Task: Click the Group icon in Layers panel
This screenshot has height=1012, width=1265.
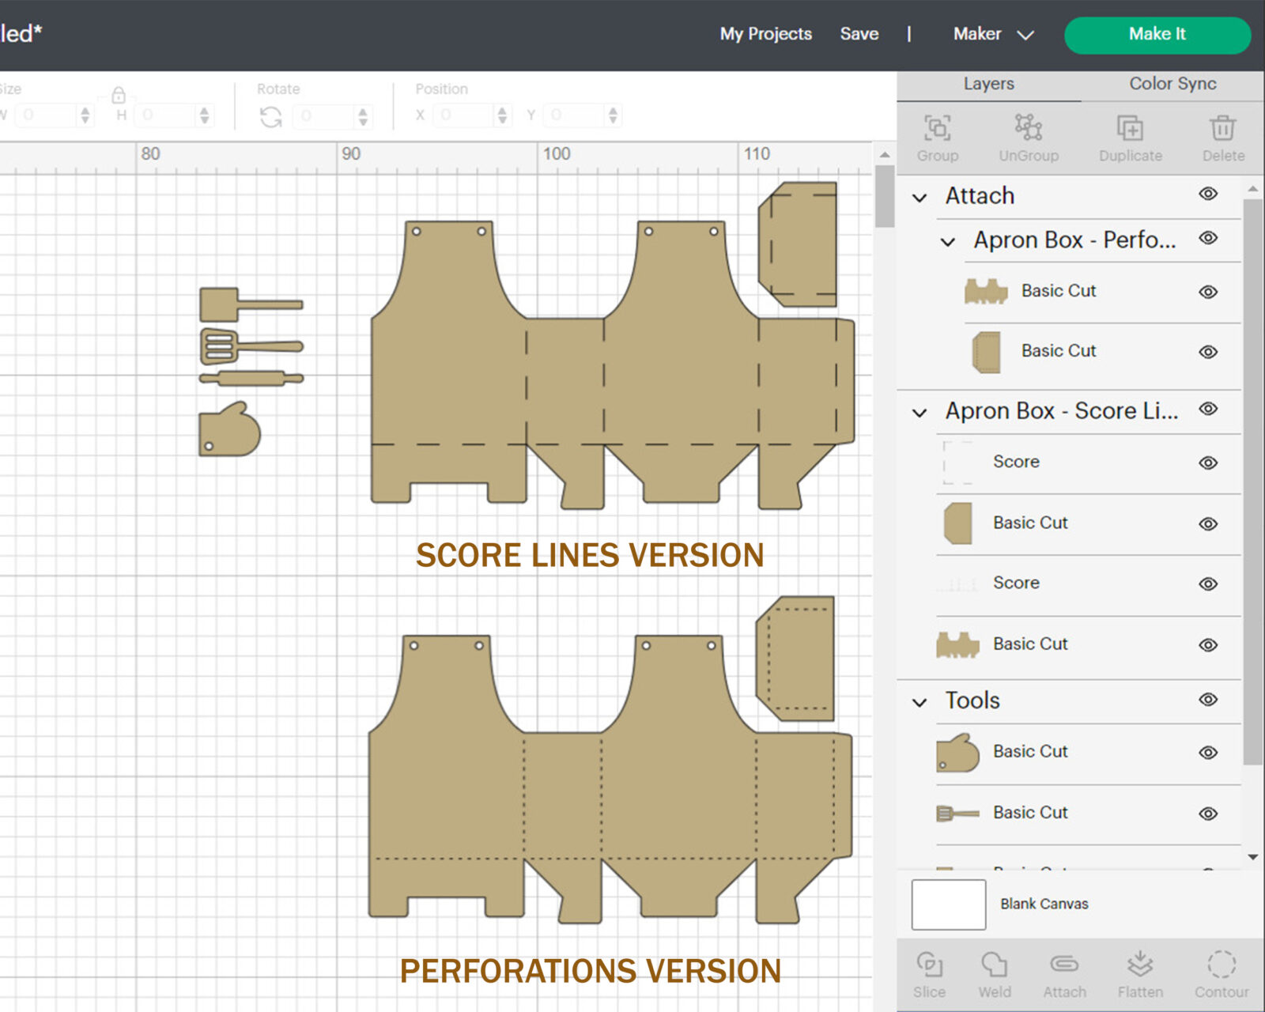Action: 938,128
